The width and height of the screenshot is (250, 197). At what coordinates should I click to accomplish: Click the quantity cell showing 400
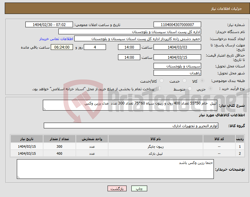pyautogui.click(x=59, y=153)
